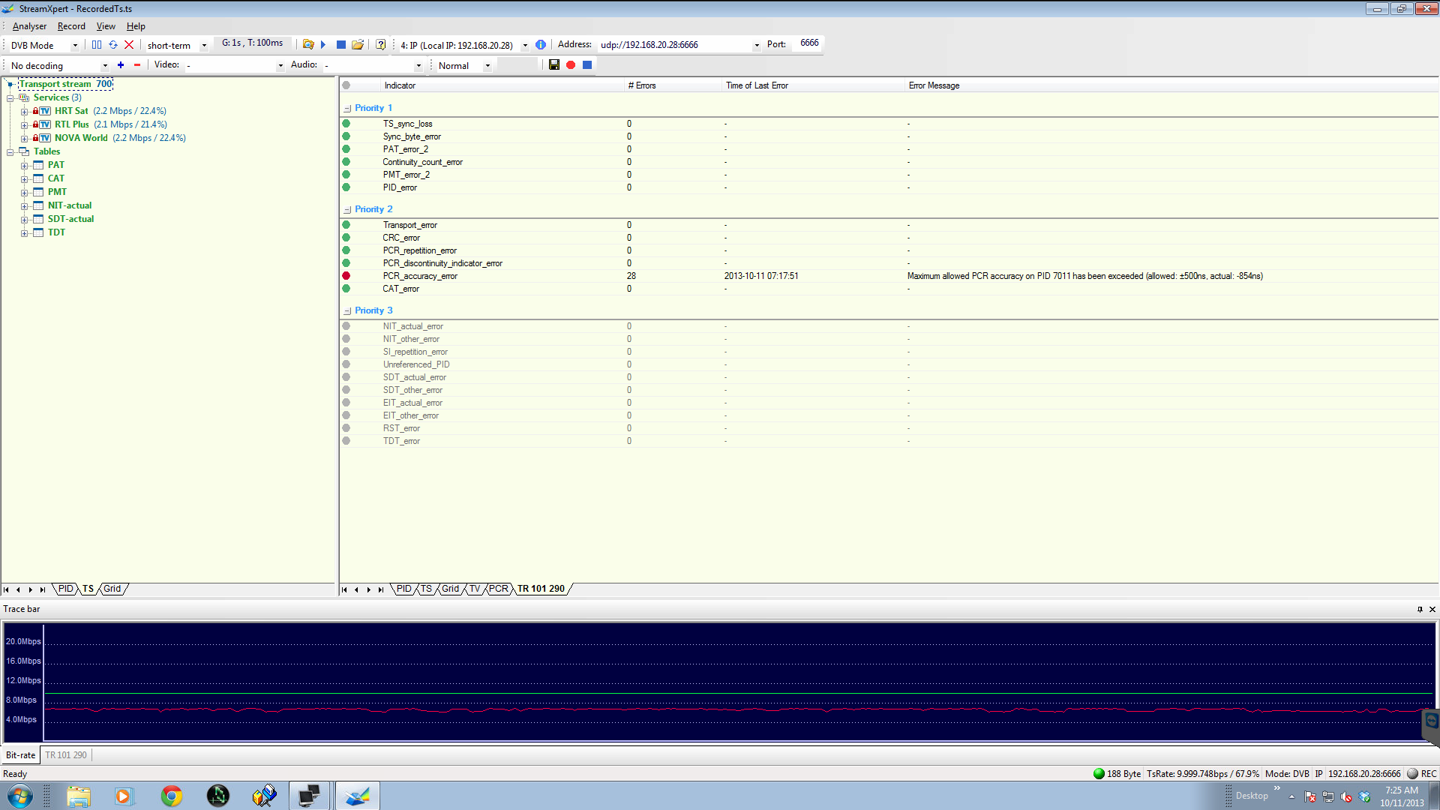
Task: Collapse the Priority 1 group
Action: [347, 109]
